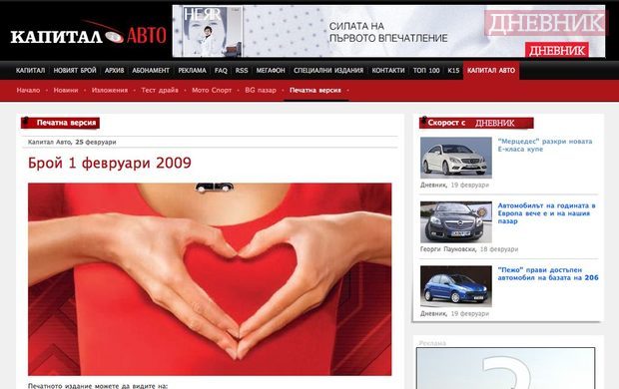
Task: Open the Дневник banner advertisement
Action: [x=388, y=31]
